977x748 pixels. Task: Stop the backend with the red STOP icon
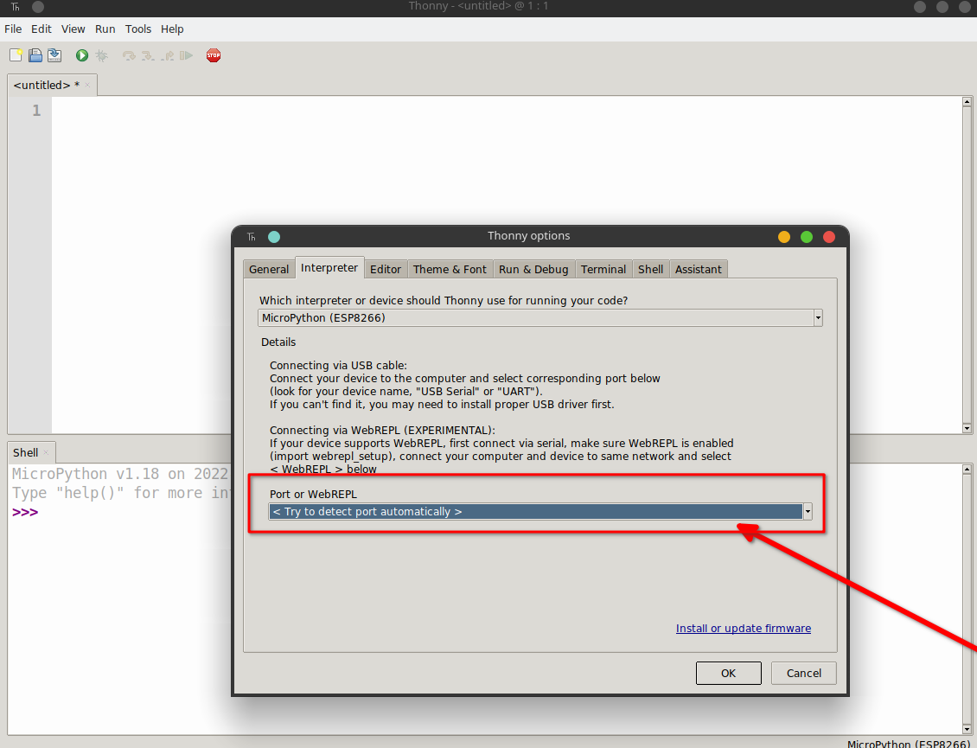213,55
